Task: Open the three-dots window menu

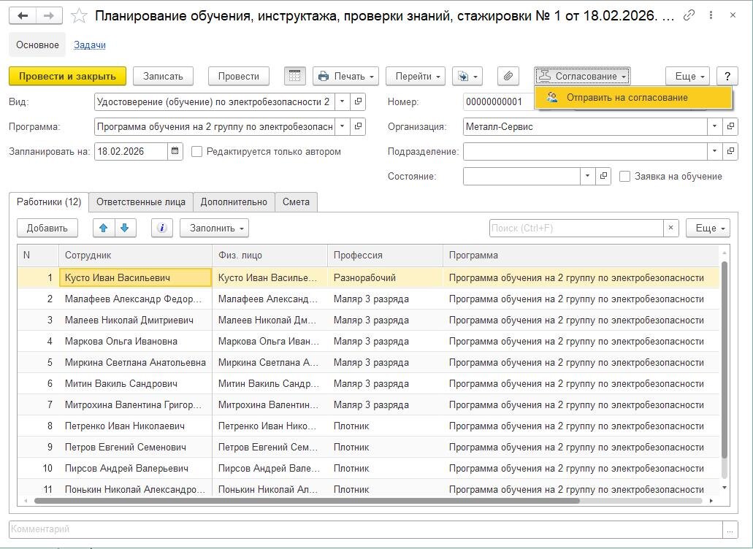Action: pos(711,15)
